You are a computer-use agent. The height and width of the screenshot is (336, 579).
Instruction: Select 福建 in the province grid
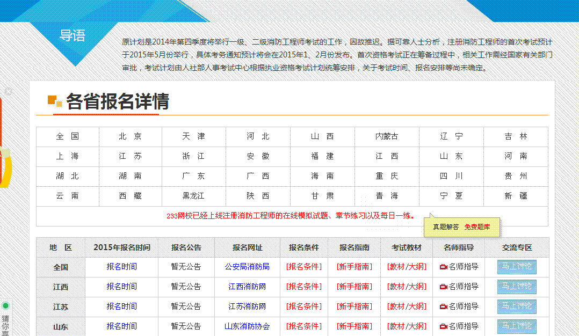point(322,156)
